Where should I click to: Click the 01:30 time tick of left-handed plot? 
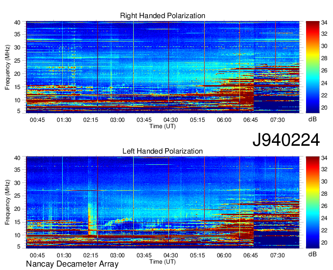tap(64, 255)
